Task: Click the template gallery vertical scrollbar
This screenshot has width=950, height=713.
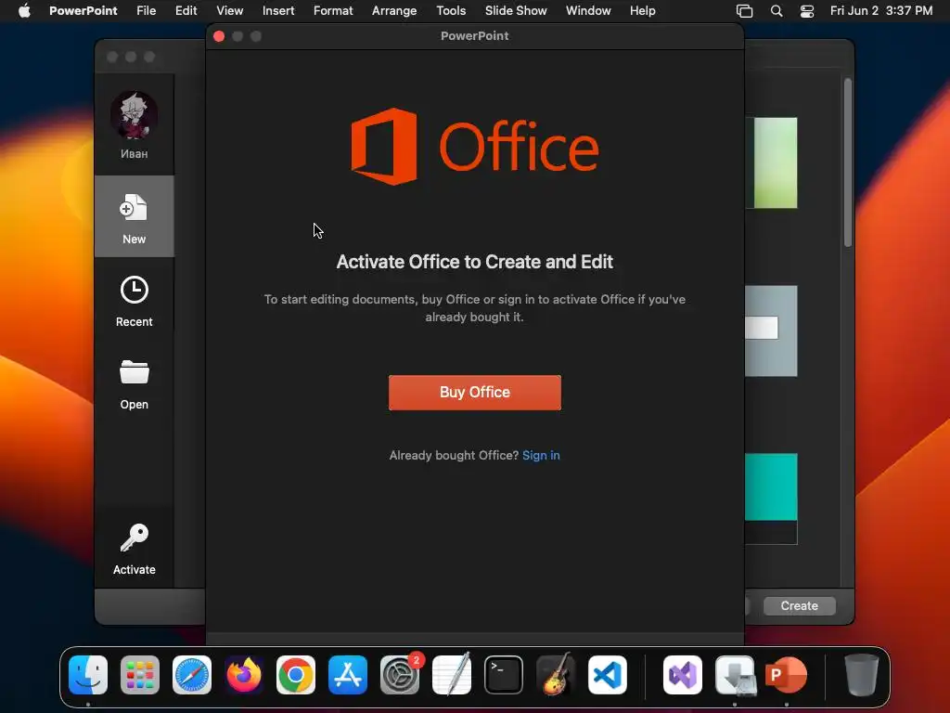Action: (848, 162)
